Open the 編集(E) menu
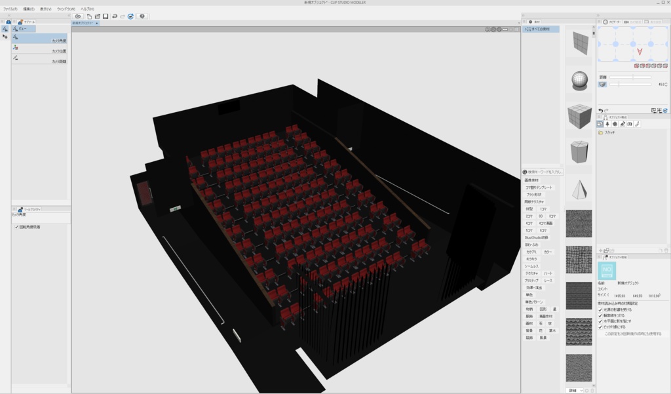 click(29, 9)
